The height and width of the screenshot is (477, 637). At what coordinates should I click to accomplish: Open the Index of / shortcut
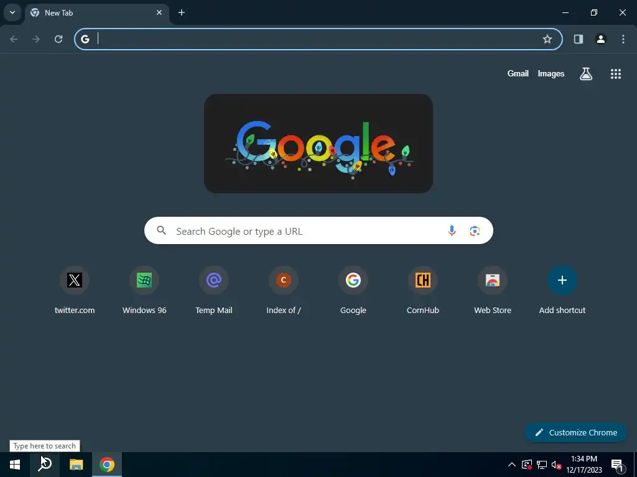284,291
